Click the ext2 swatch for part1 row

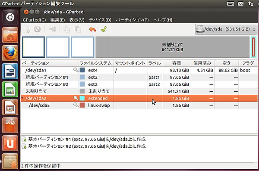pos(82,77)
